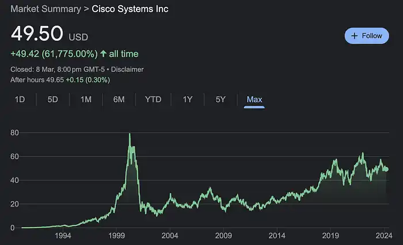Click the 49.50 USD price value
This screenshot has width=403, height=245.
coord(50,33)
